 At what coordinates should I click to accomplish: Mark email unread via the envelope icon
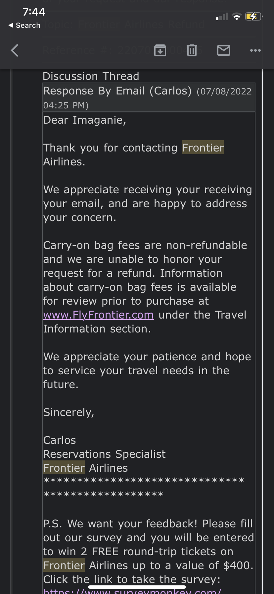(224, 50)
